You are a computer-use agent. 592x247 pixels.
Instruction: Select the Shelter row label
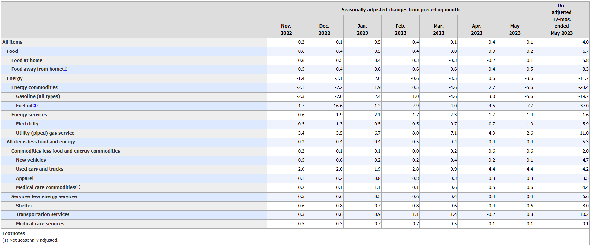[24, 206]
